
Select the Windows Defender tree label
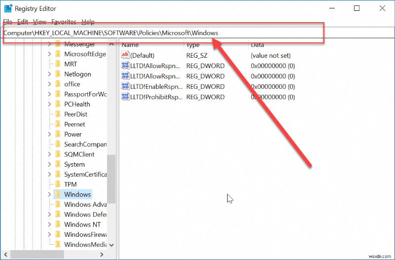point(85,215)
